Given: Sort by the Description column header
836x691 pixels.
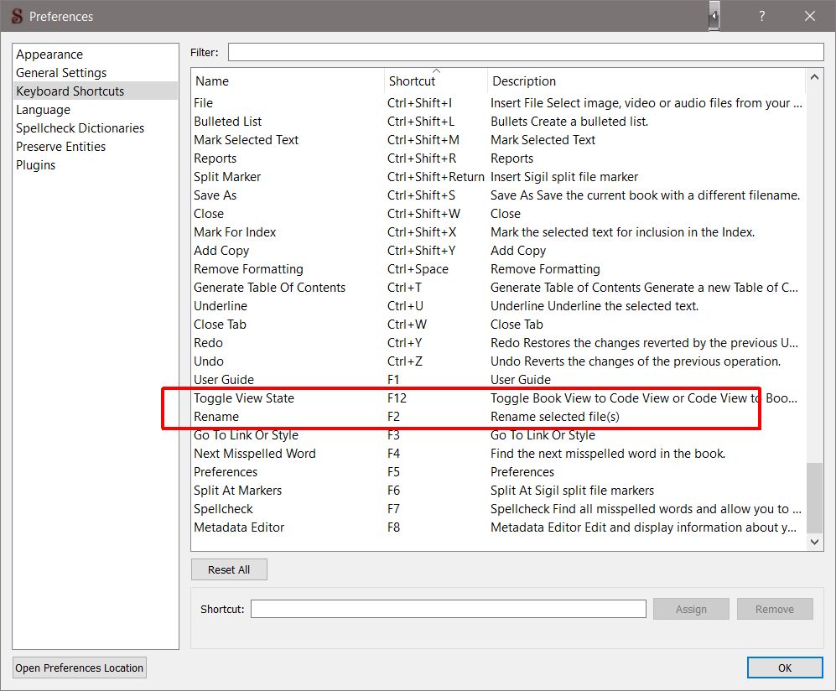Looking at the screenshot, I should [646, 81].
